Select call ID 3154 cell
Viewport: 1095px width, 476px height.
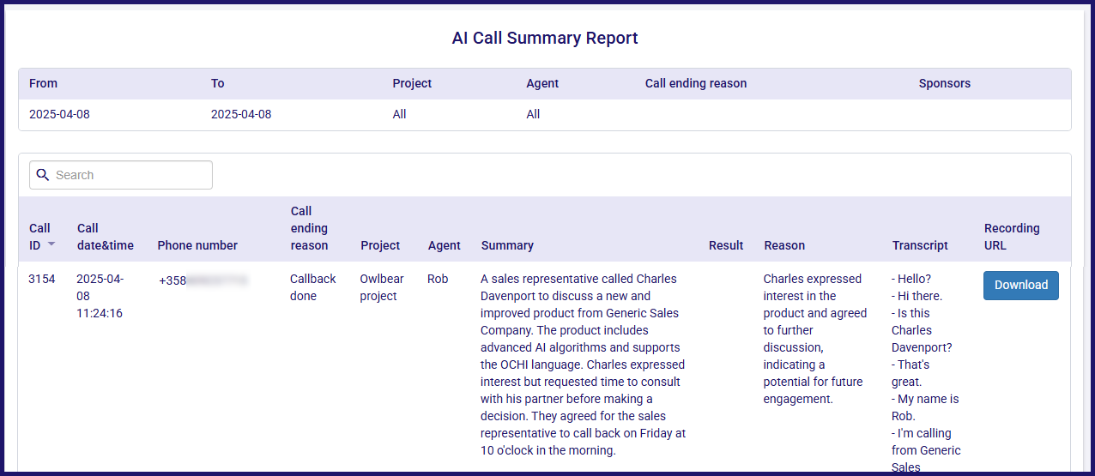coord(42,279)
